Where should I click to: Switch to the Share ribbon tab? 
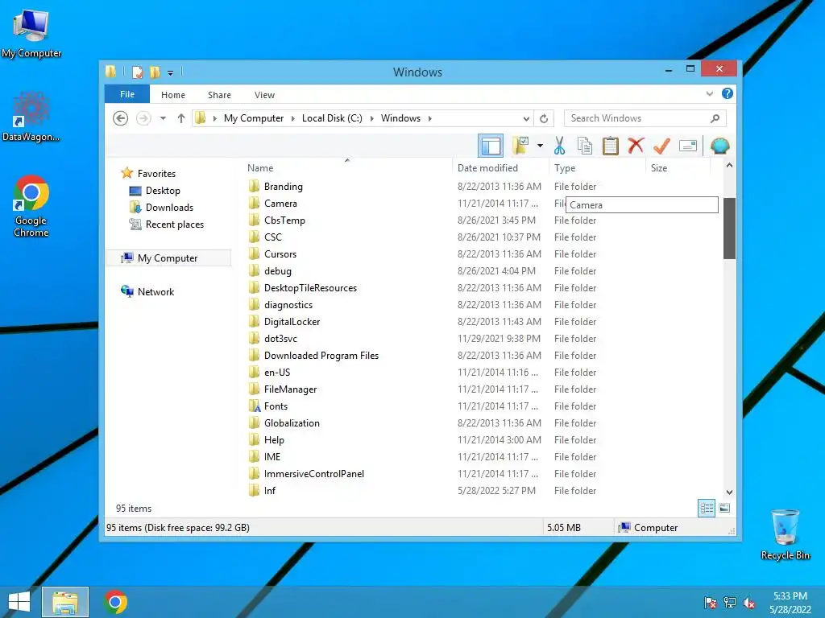(x=219, y=95)
